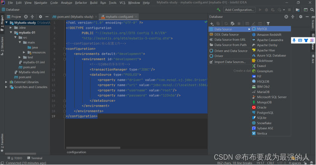Open the Database panel settings gear
This screenshot has height=165, width=316.
click(301, 17)
